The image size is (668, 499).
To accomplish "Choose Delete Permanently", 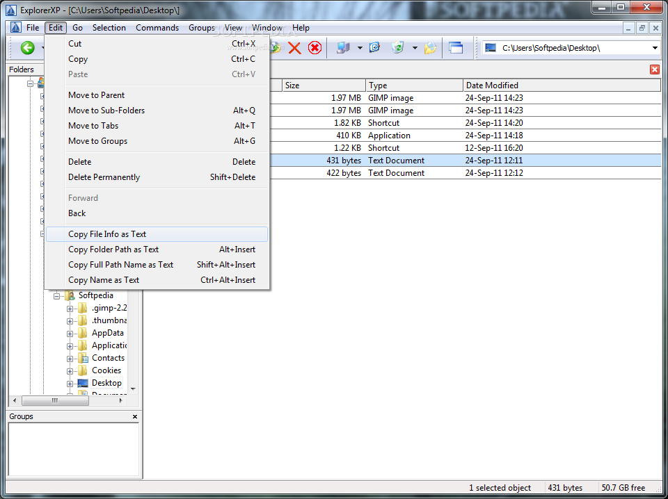I will point(157,177).
